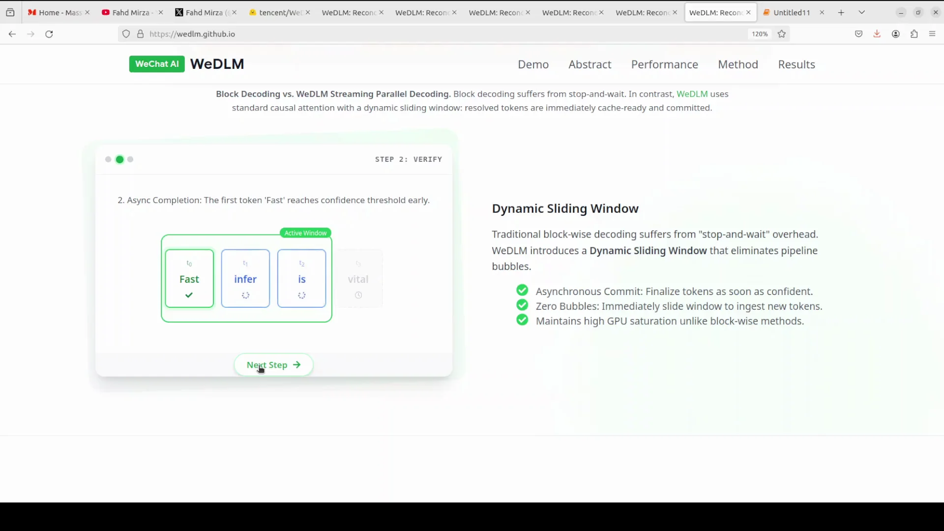Open recent browsing Firefox View button
944x531 pixels.
[10, 12]
